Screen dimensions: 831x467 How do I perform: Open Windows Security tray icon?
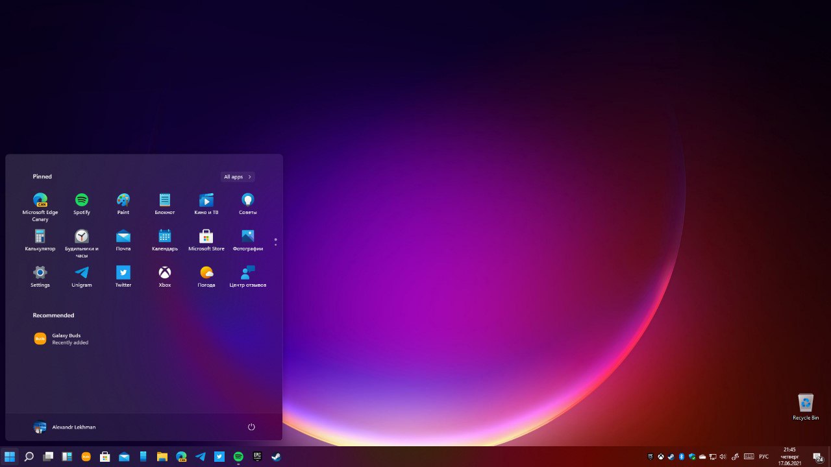click(692, 457)
